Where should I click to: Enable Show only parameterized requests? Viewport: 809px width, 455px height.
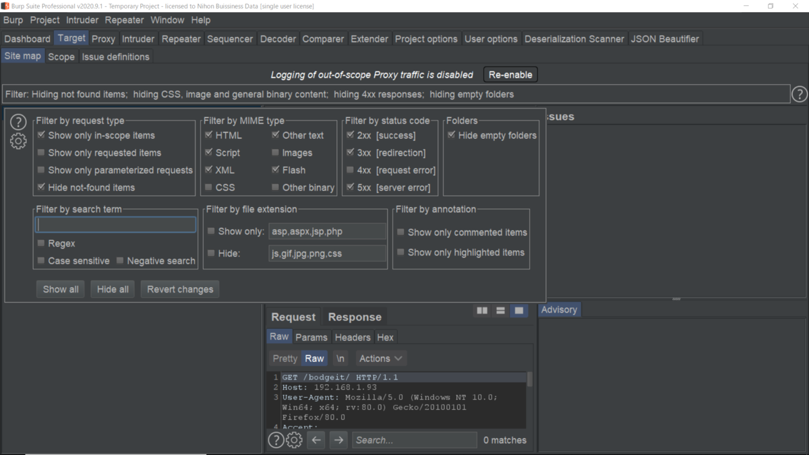(x=41, y=170)
